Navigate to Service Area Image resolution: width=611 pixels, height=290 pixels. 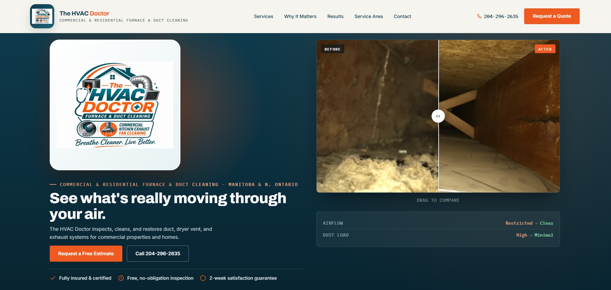click(x=369, y=16)
